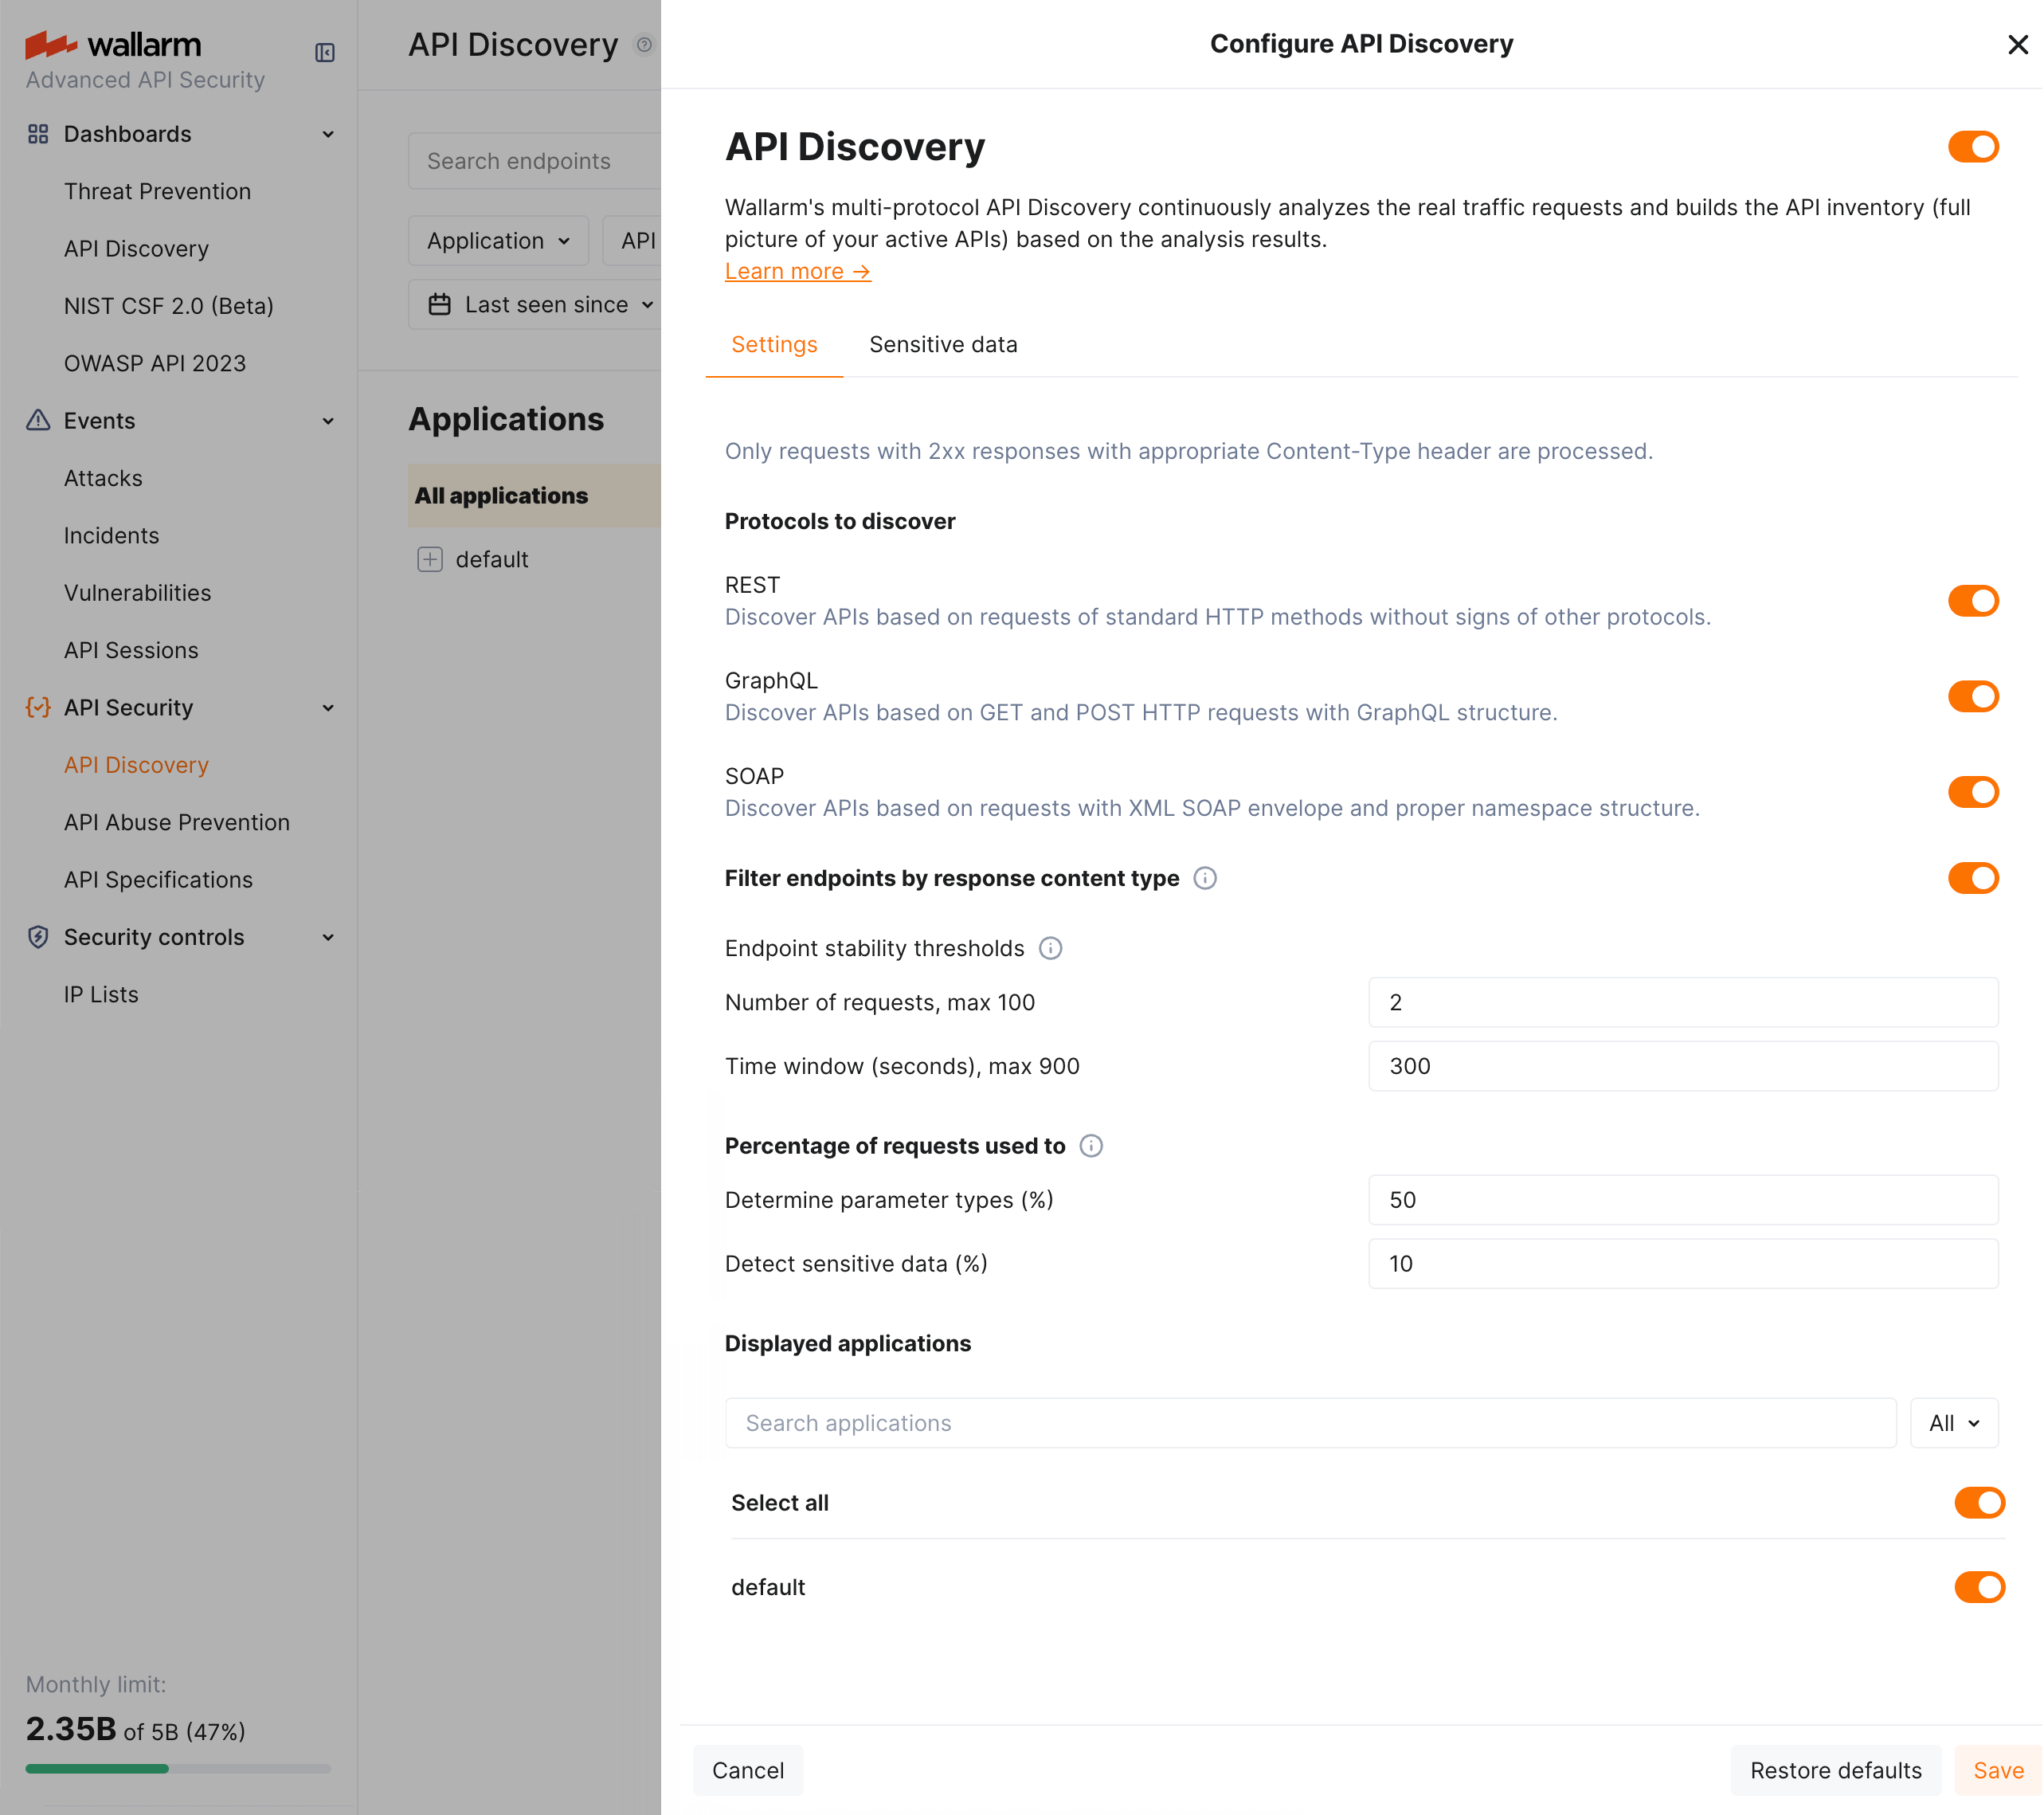This screenshot has height=1815, width=2044.
Task: Click the Restore defaults button
Action: click(1836, 1770)
